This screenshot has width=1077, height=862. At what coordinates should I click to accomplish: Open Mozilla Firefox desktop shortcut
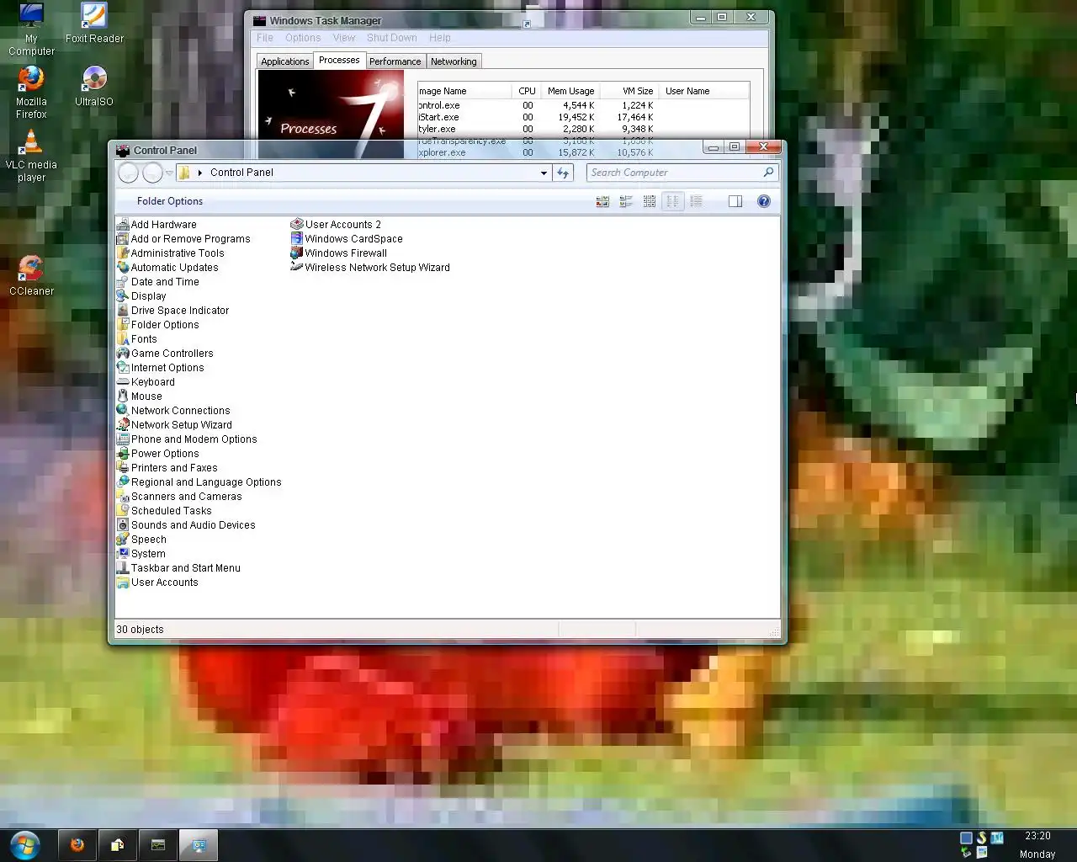click(31, 93)
